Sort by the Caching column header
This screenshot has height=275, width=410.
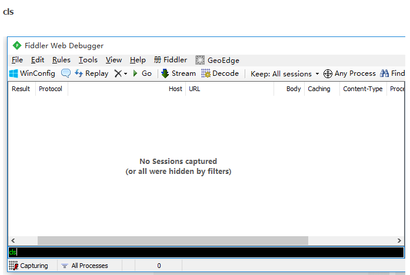[x=322, y=89]
